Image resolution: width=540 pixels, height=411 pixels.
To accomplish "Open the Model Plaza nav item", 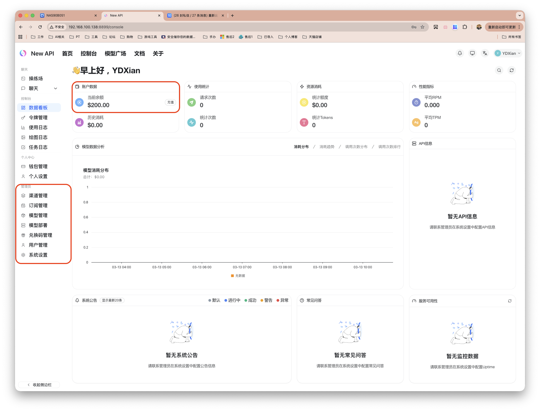I will 115,53.
